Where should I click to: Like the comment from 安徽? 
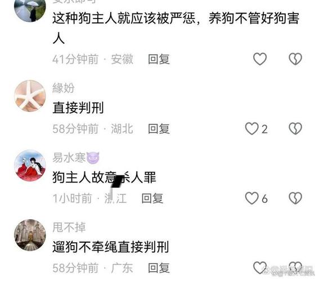click(x=260, y=59)
